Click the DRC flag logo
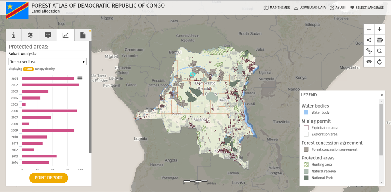Viewport: 391px width, 192px height. click(17, 10)
